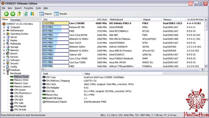The height and width of the screenshot is (118, 209).
Task: Open the Report menu in menu bar
Action: 18,8
